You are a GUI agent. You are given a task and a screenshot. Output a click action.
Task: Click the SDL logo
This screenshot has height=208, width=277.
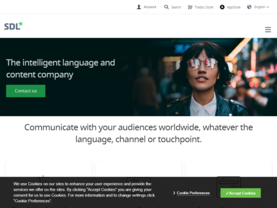[x=13, y=26]
